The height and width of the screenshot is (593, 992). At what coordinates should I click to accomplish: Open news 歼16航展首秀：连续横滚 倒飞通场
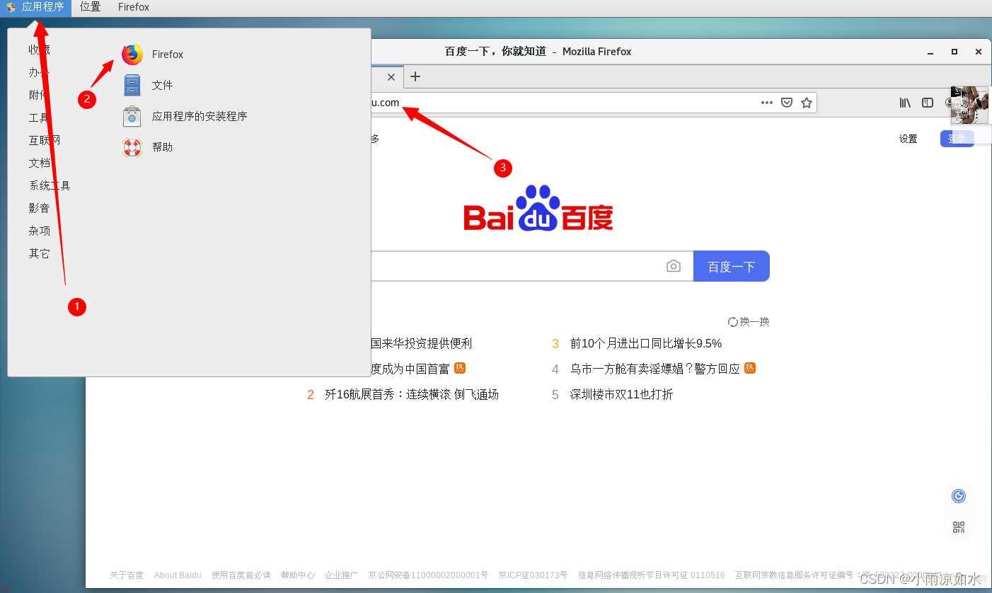412,394
